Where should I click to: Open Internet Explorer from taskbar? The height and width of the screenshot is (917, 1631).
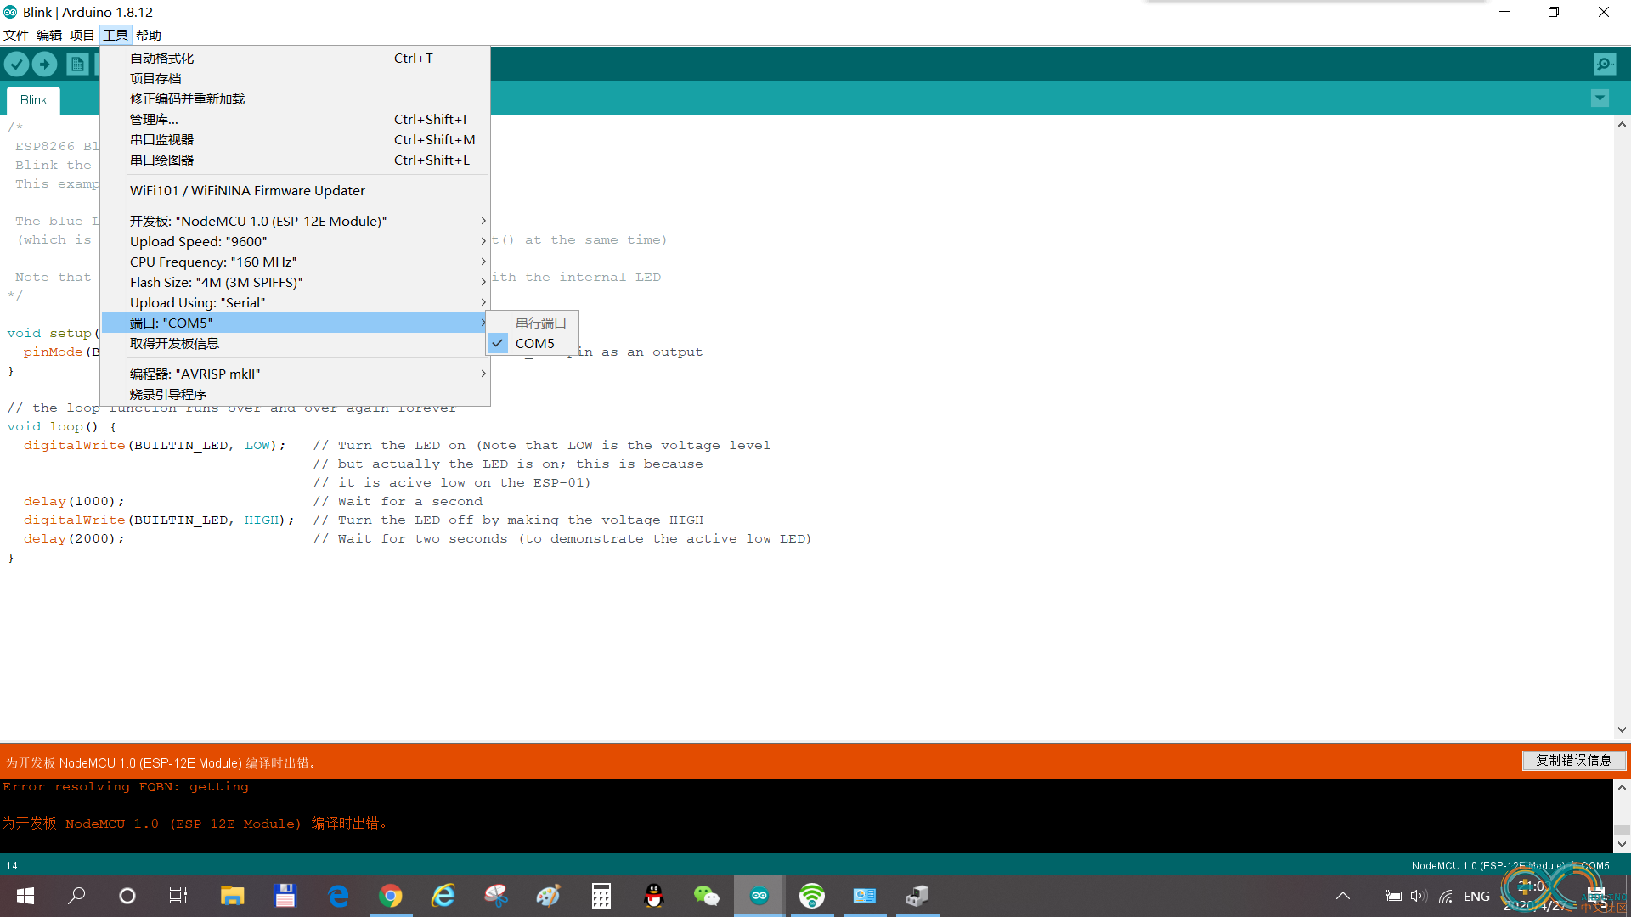point(443,896)
